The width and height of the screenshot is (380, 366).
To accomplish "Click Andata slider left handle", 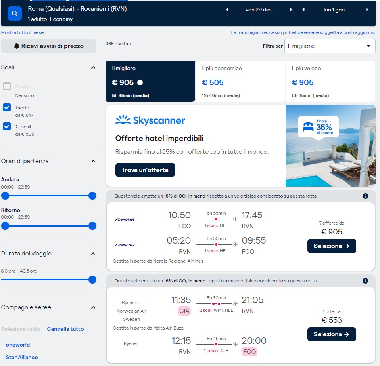I will pos(5,196).
